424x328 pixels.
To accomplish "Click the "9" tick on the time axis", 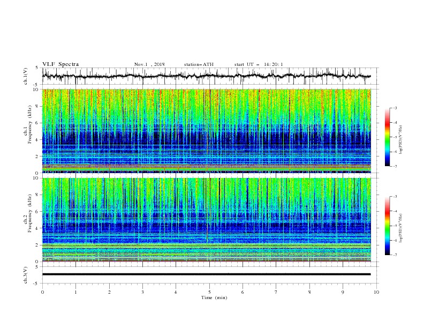I will tap(343, 292).
